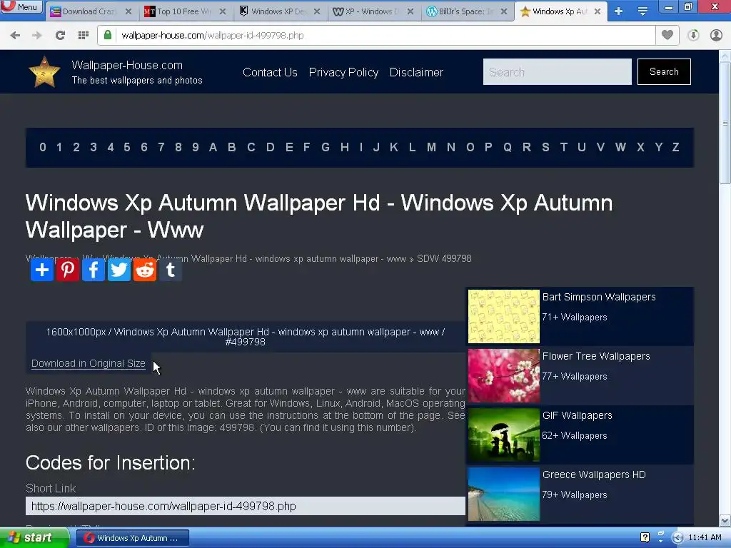Viewport: 731px width, 548px height.
Task: Close the Top 10 Free tab
Action: point(223,11)
